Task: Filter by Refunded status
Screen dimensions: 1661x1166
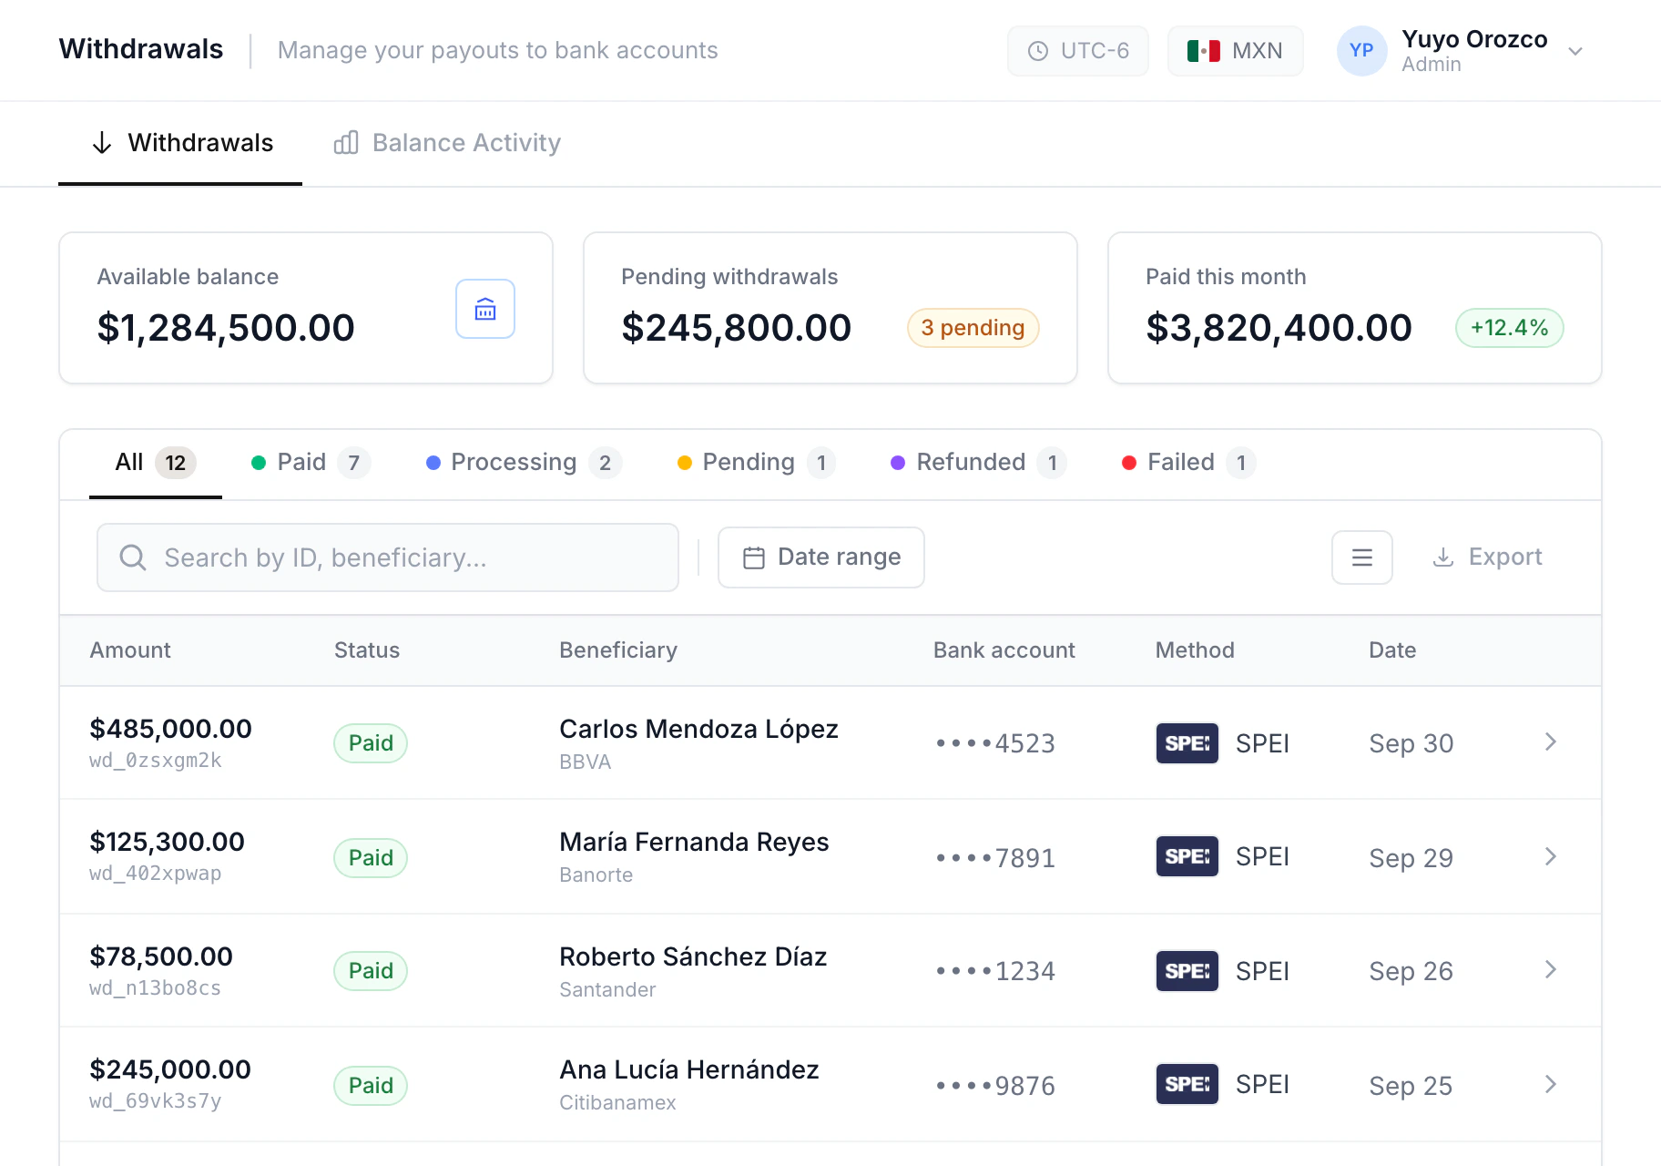Action: pyautogui.click(x=978, y=463)
